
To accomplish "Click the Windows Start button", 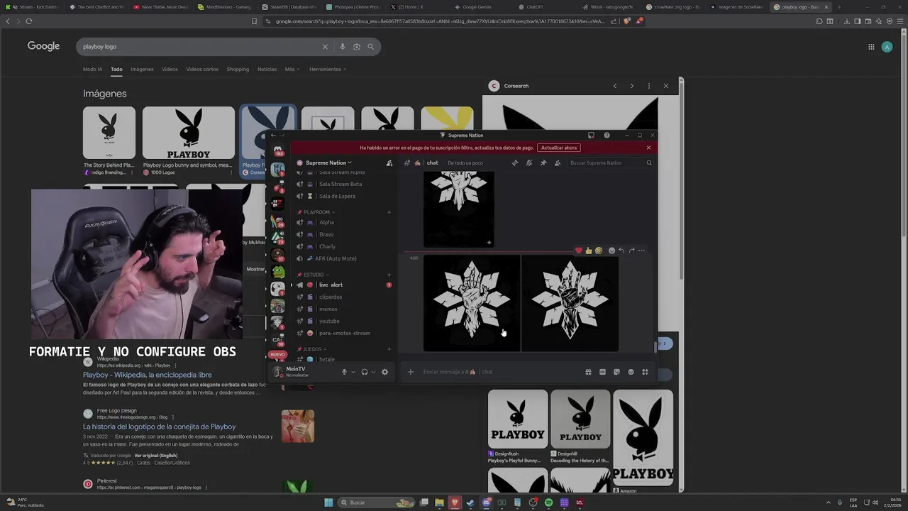I will point(328,502).
